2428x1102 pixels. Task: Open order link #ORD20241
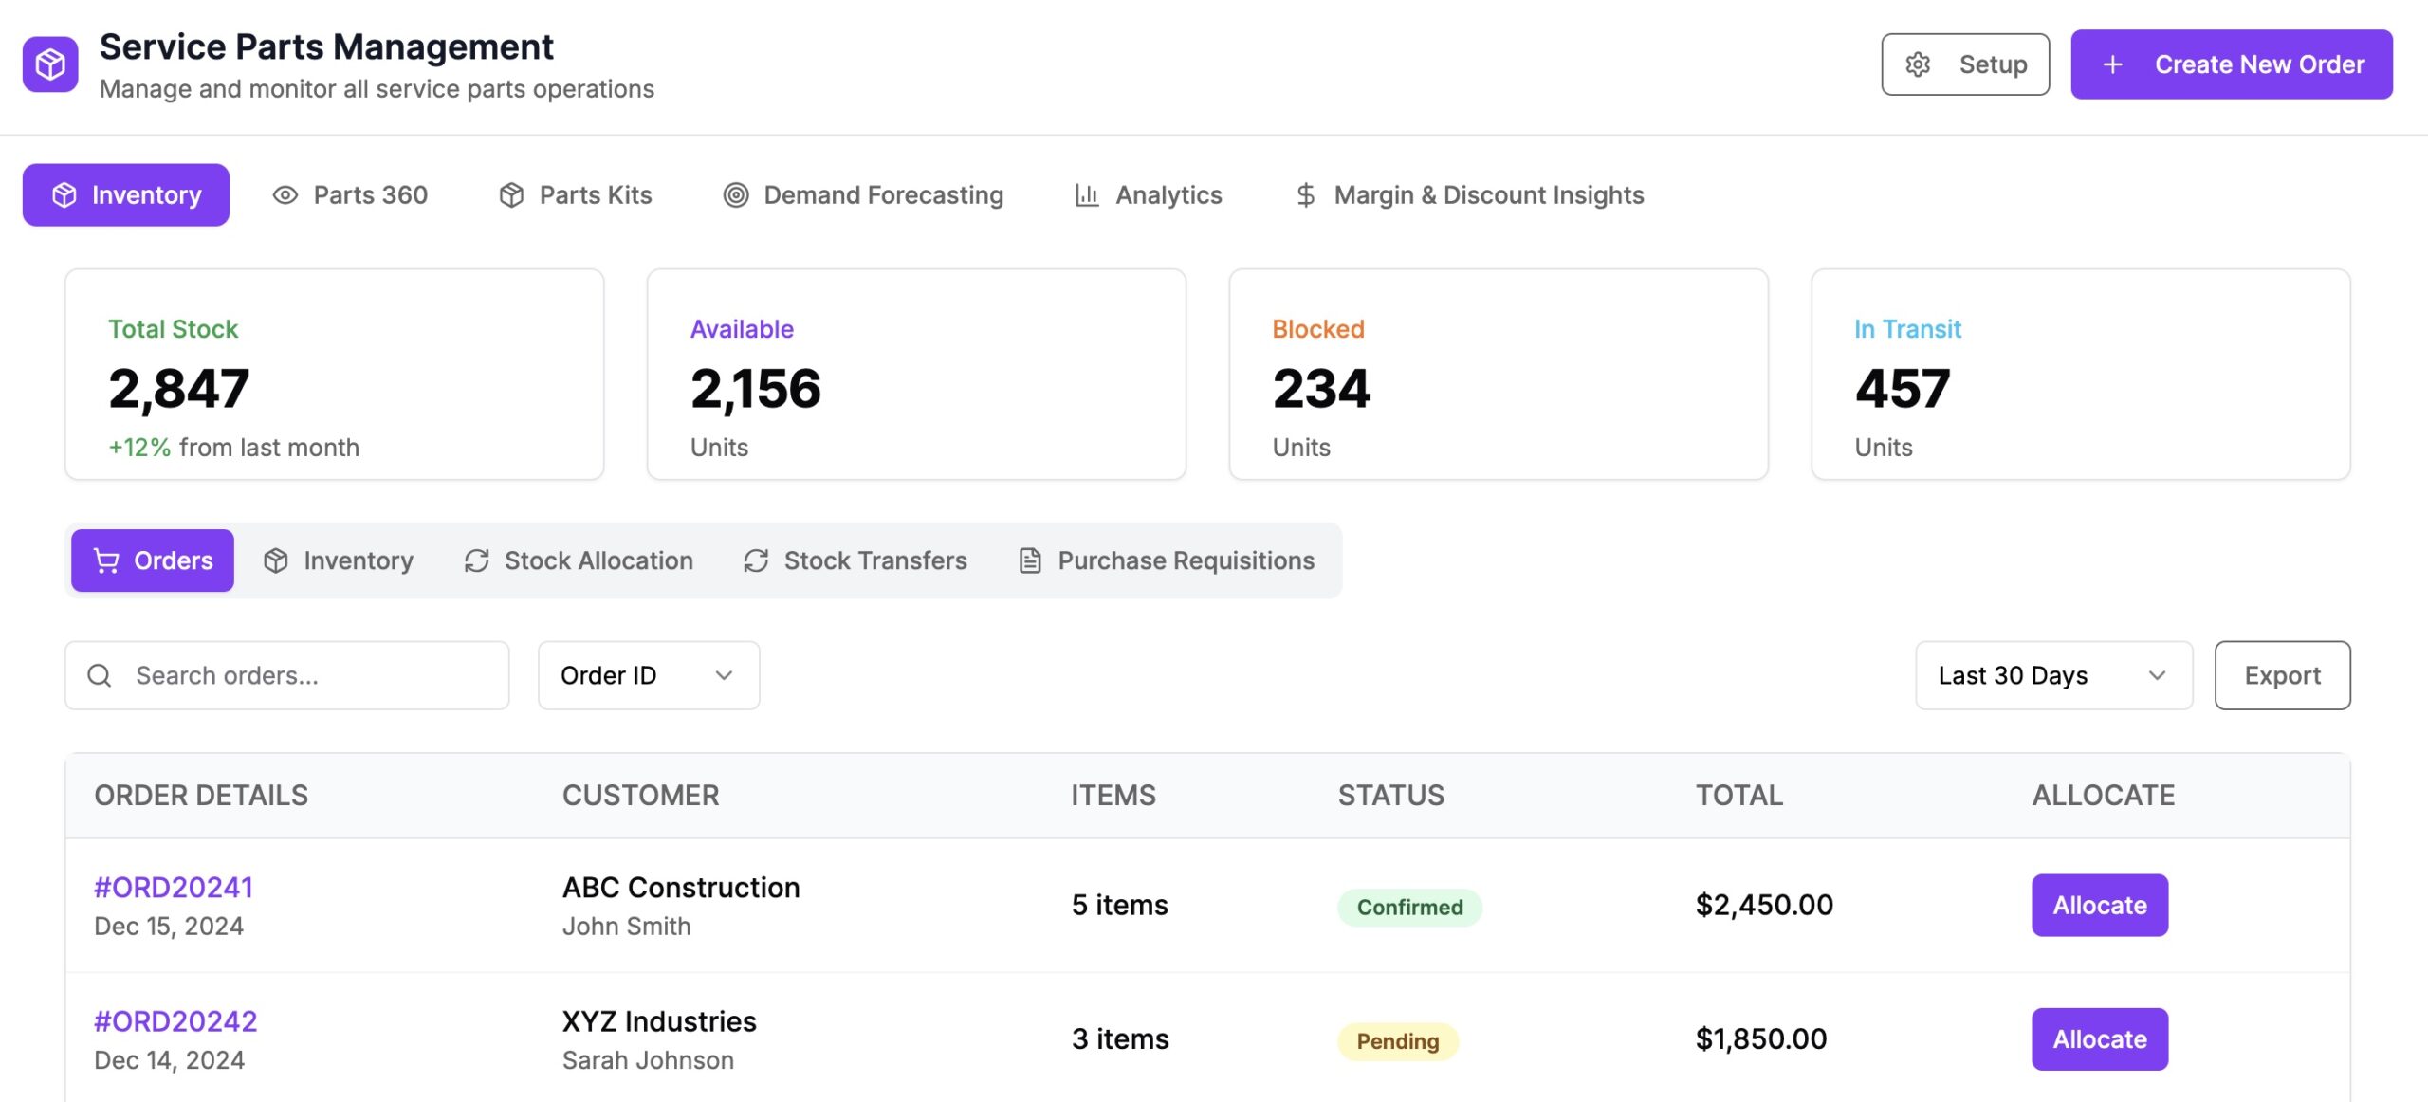coord(174,887)
